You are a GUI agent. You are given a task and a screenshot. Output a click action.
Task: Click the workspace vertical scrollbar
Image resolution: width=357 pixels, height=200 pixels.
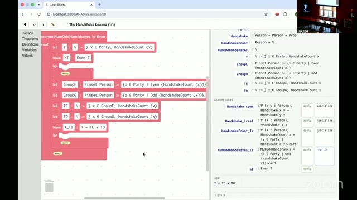click(208, 123)
